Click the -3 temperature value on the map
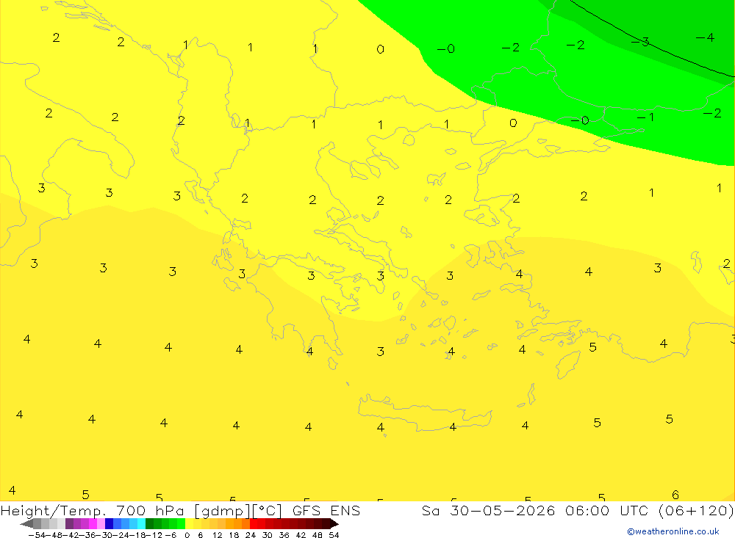 (640, 42)
